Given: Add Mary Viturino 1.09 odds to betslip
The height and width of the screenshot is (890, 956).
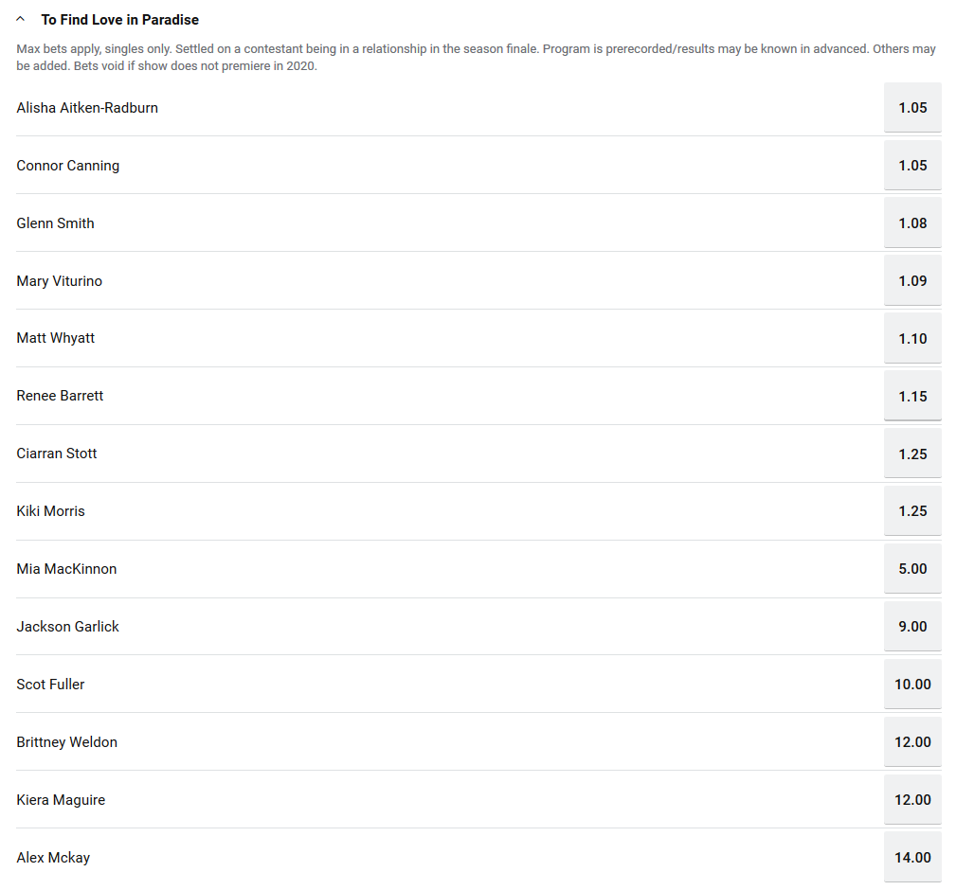Looking at the screenshot, I should pos(911,281).
